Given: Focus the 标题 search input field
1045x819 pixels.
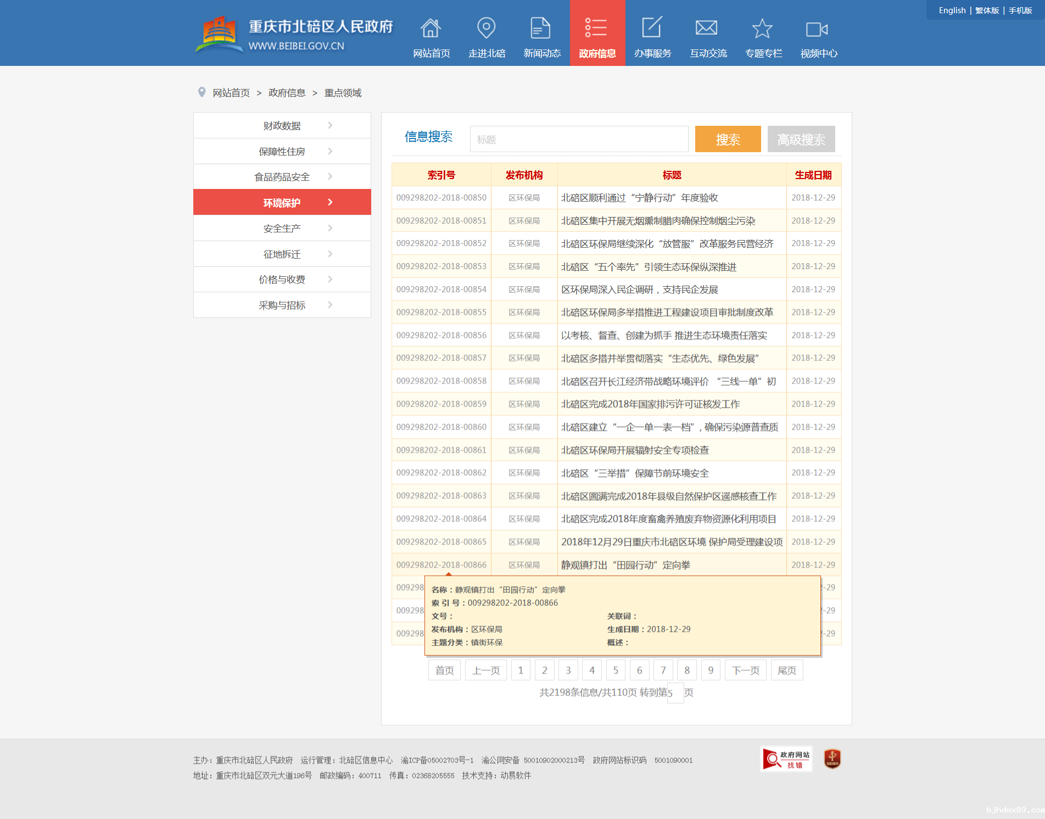Looking at the screenshot, I should pyautogui.click(x=579, y=140).
